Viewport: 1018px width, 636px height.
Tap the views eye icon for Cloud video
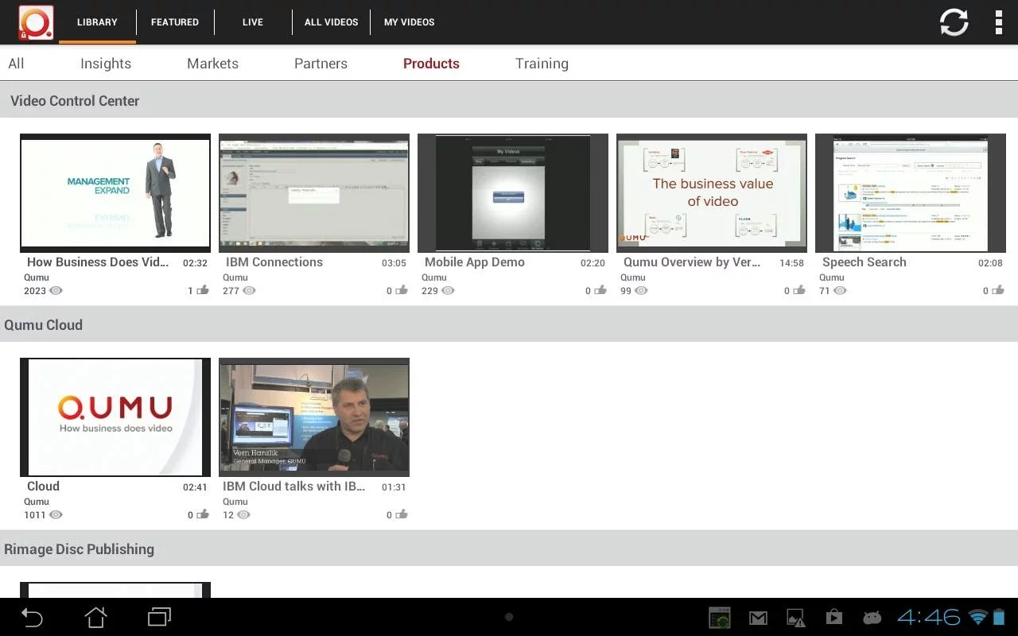click(56, 515)
